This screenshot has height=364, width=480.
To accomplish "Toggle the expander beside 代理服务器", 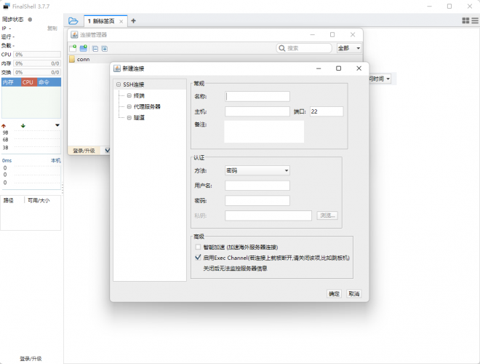I will tap(129, 106).
